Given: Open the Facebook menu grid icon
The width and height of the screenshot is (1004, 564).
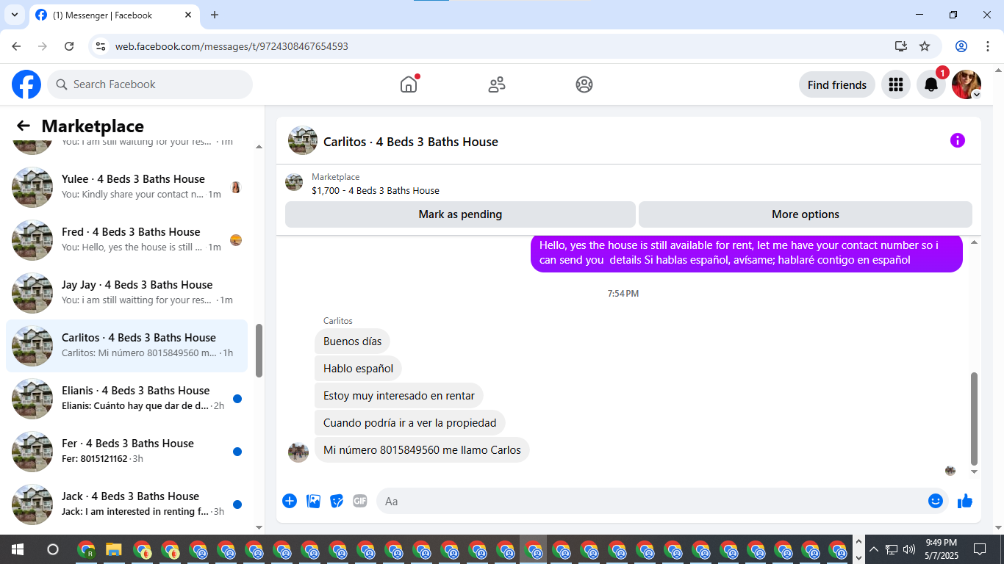Looking at the screenshot, I should coord(895,84).
